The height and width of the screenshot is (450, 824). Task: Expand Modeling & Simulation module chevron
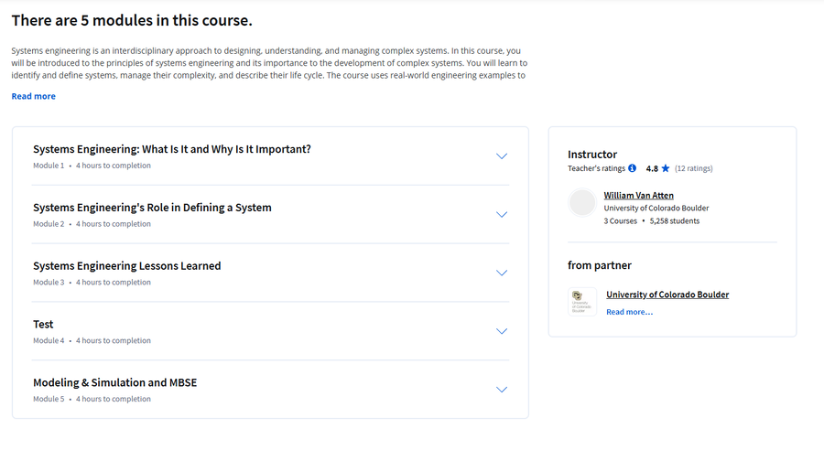click(502, 389)
